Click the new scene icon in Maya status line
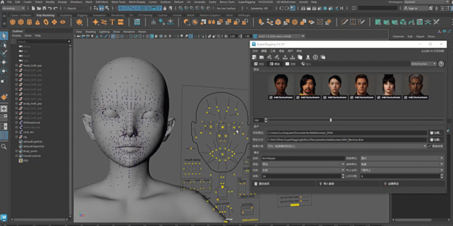Screen dimensions: 453x226 (33, 8)
